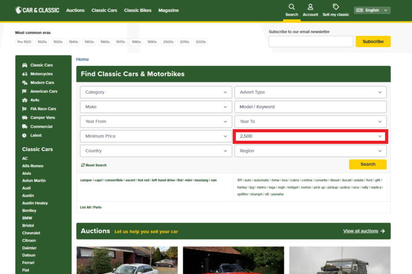Click the left hand drive keyword link
Viewport: 412px width, 274px height.
point(163,180)
